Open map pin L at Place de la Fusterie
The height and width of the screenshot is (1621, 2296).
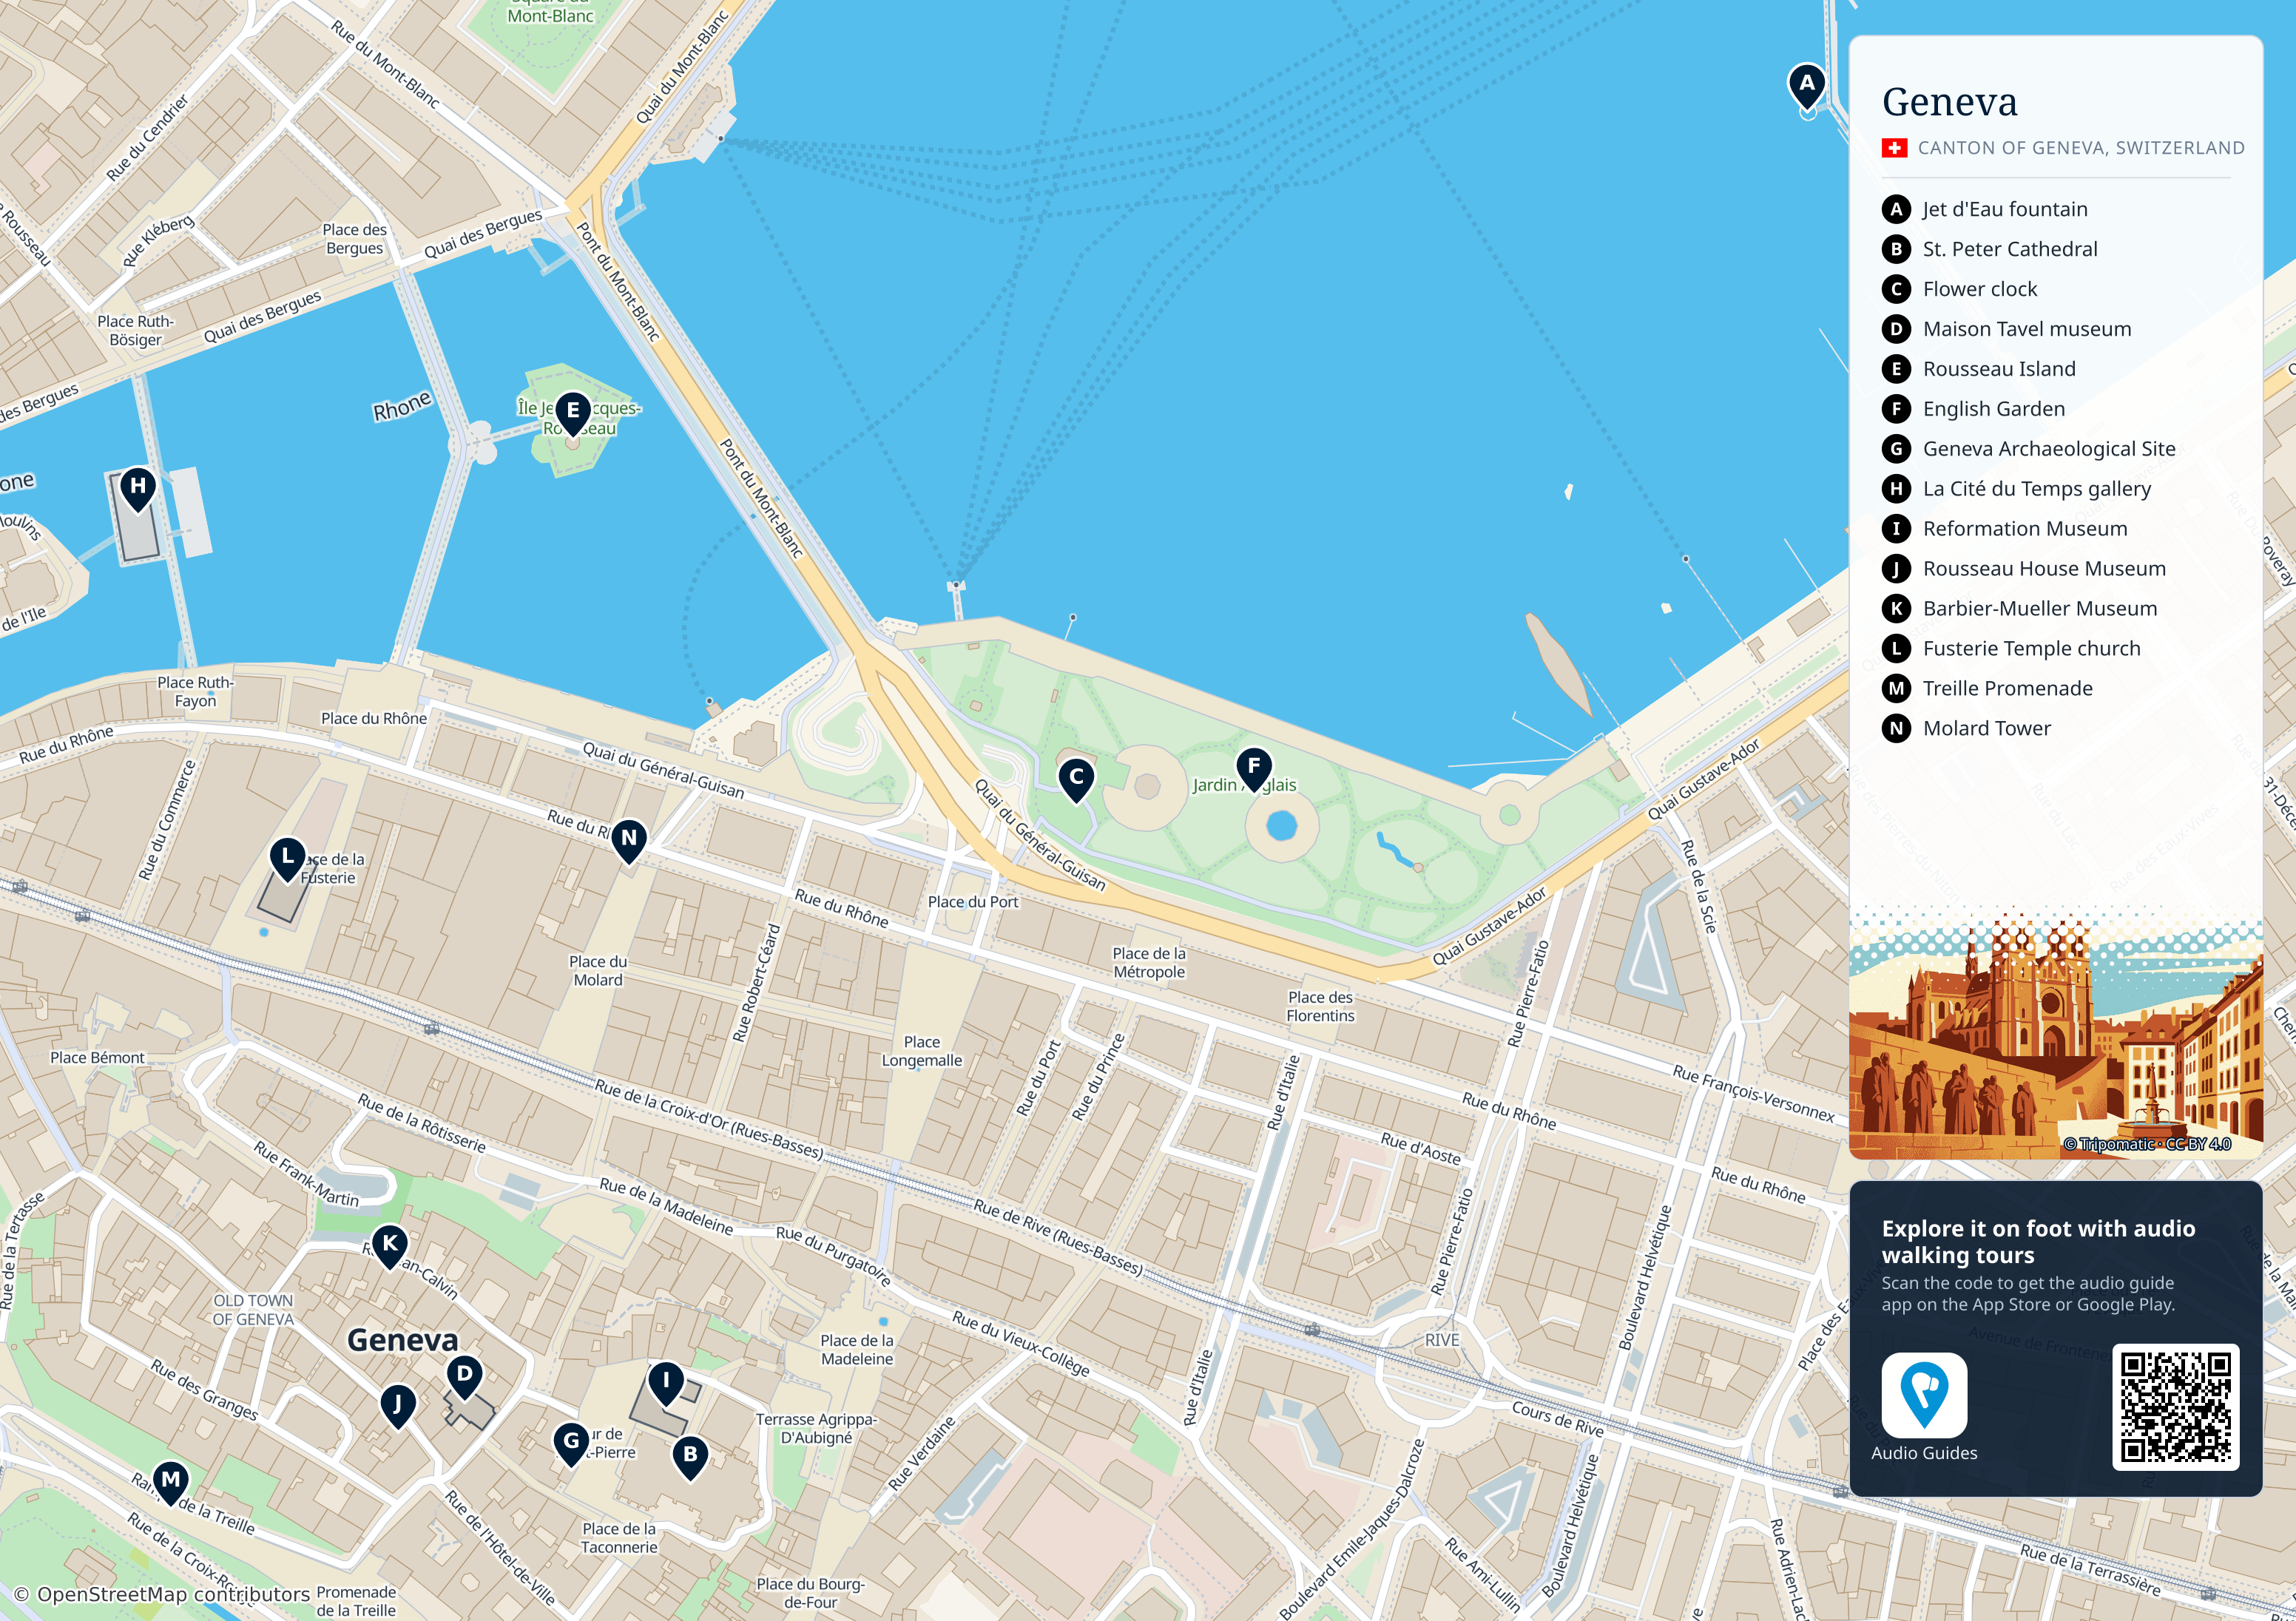tap(288, 860)
